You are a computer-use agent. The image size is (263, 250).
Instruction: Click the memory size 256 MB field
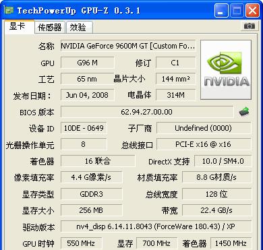pos(91,210)
